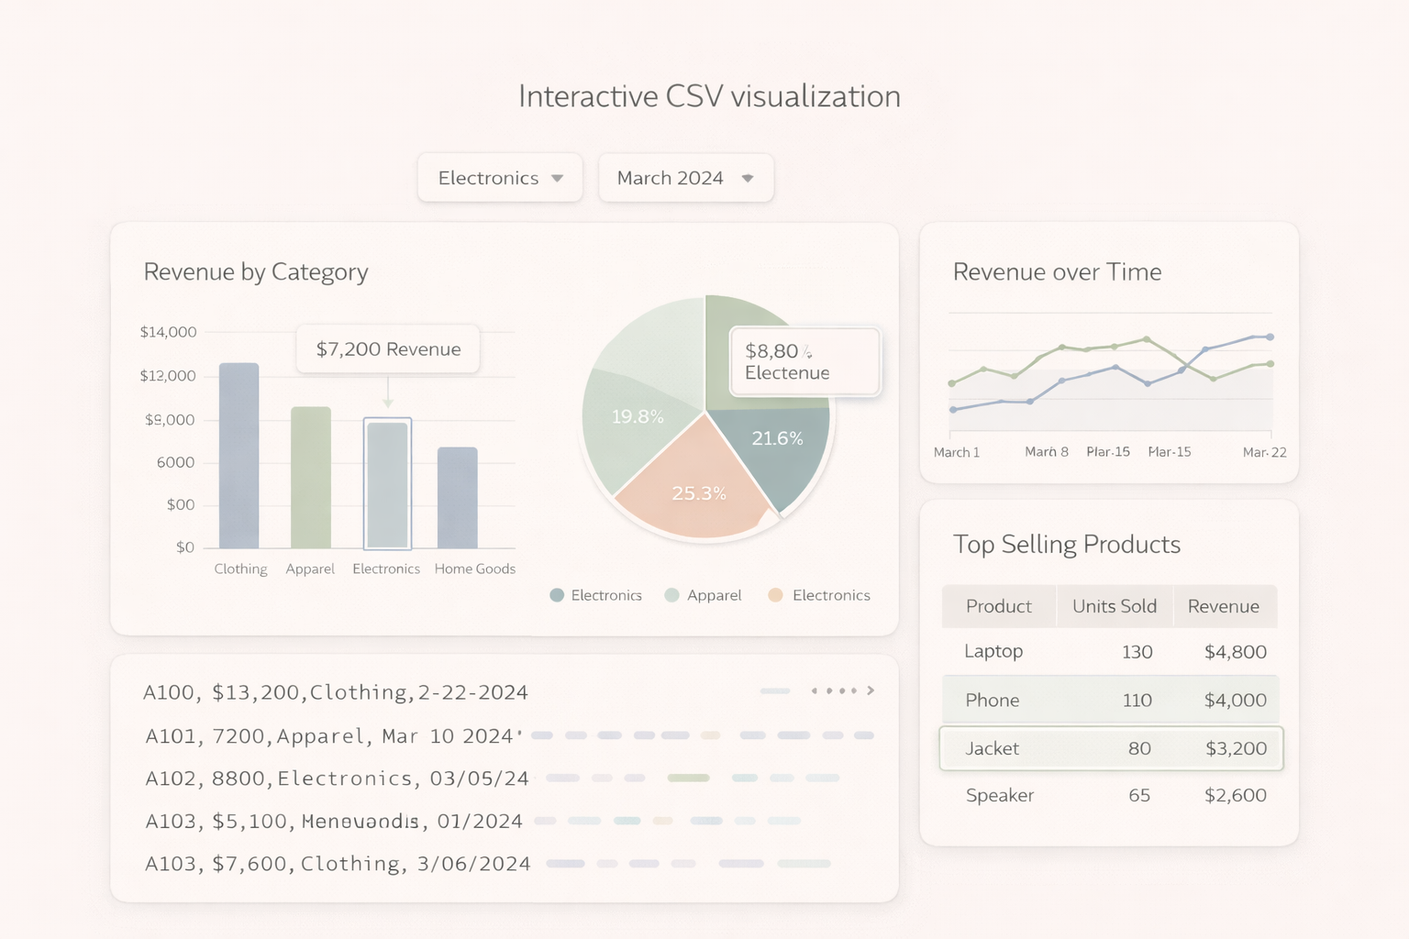Click the 130 units sold cell
This screenshot has width=1409, height=939.
coord(1137,652)
